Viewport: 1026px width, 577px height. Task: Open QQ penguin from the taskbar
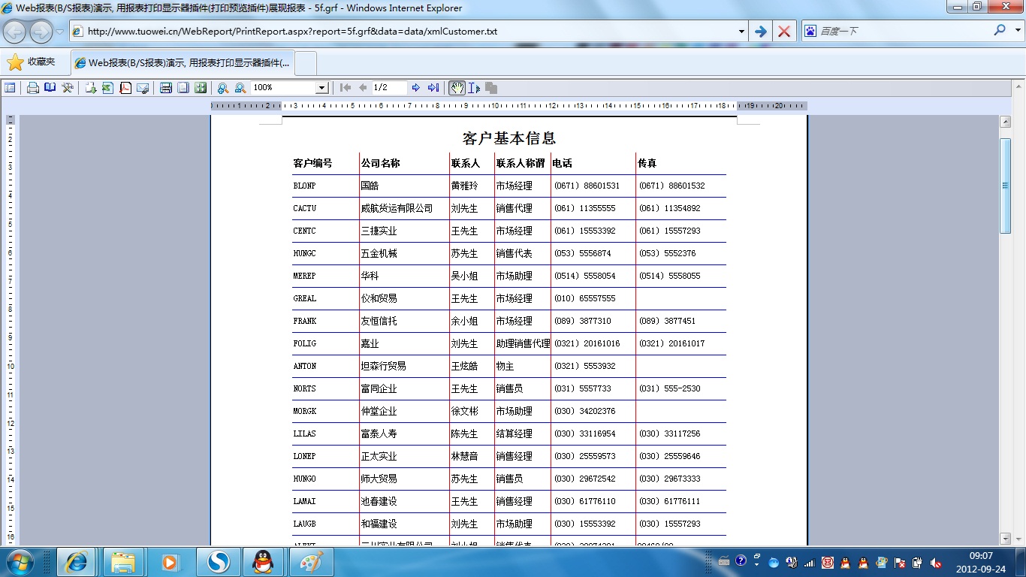264,561
